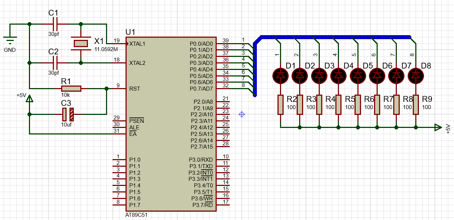Screen dimensions: 454x220
Task: Click the P1.7 pin label
Action: (135, 205)
